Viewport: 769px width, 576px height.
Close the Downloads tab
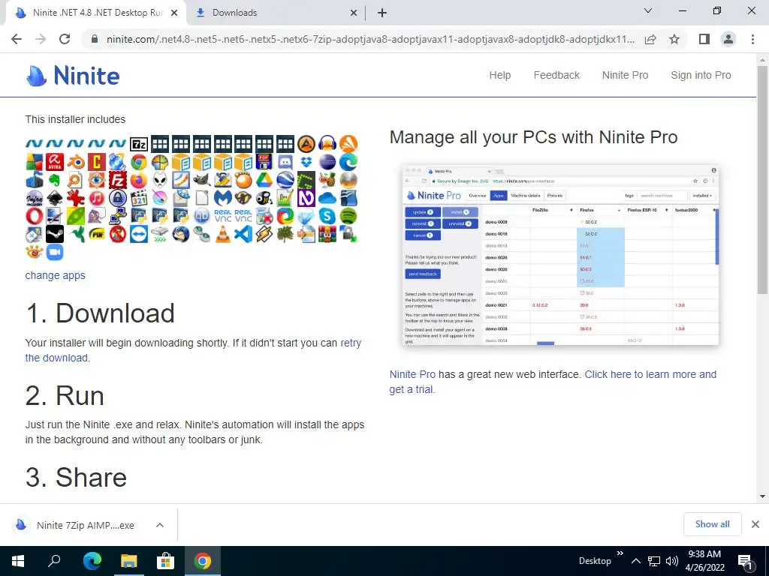[x=354, y=13]
